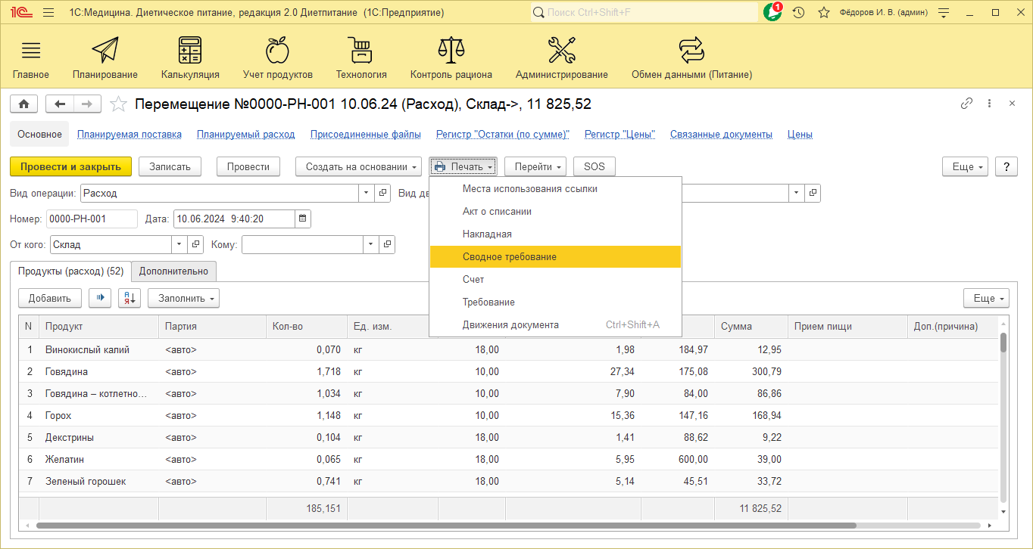Open the Калькуляция section
The width and height of the screenshot is (1033, 549).
(x=190, y=59)
